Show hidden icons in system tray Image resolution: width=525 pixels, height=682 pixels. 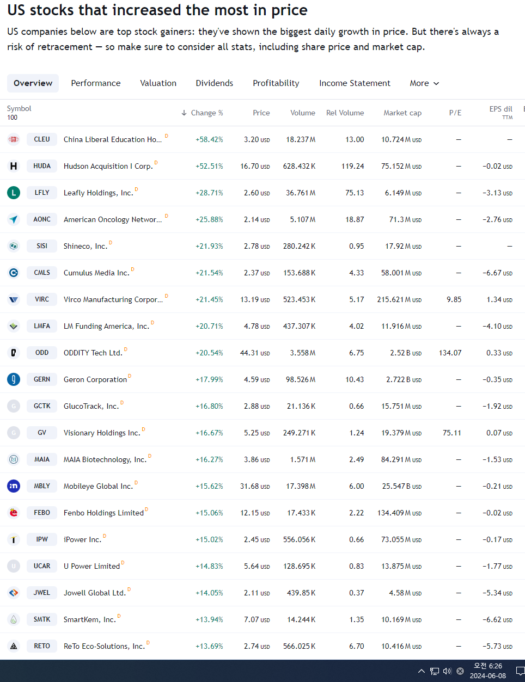coord(422,671)
